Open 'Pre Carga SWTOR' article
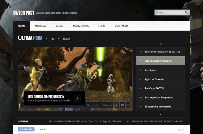The width and height of the screenshot is (203, 134). tap(161, 88)
